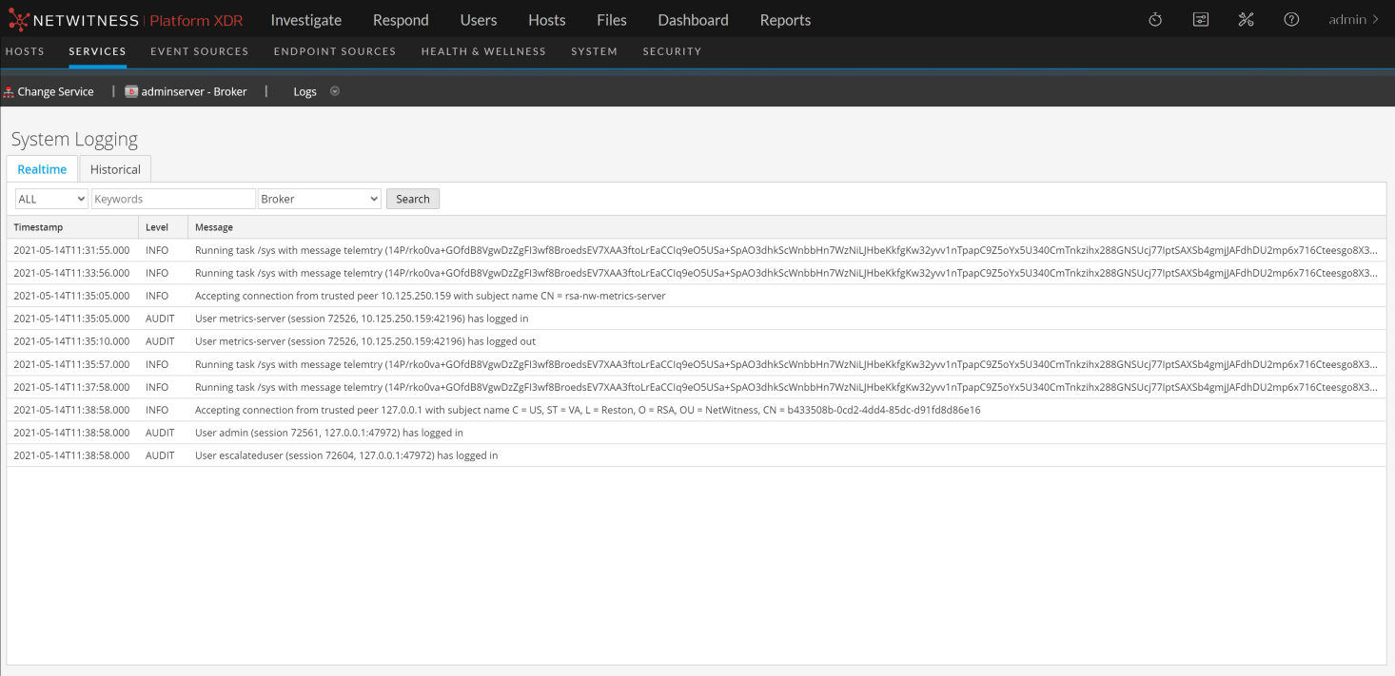The image size is (1395, 676).
Task: Focus the Keywords search field
Action: (x=173, y=199)
